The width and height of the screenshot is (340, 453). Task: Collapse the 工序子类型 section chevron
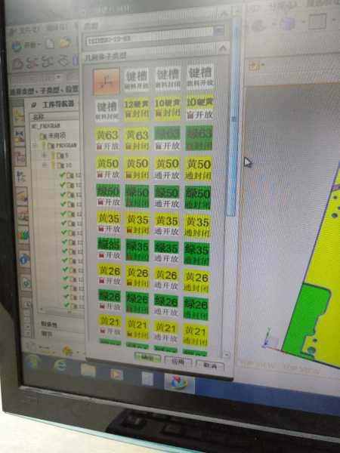click(223, 48)
